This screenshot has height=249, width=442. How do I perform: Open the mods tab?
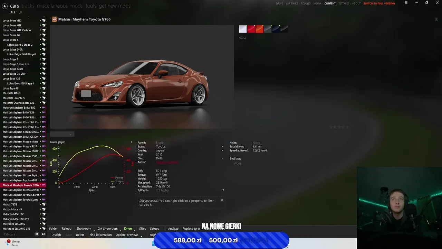pos(77,6)
